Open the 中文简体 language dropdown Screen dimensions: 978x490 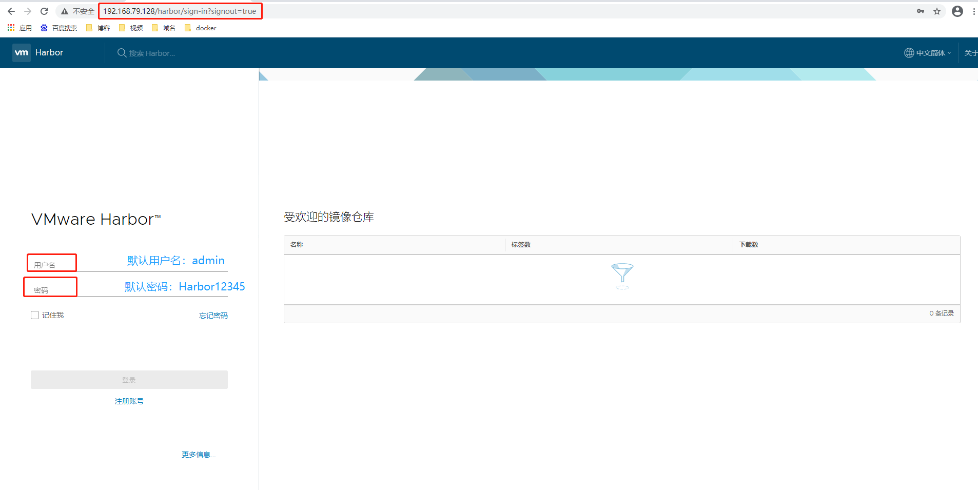(933, 53)
